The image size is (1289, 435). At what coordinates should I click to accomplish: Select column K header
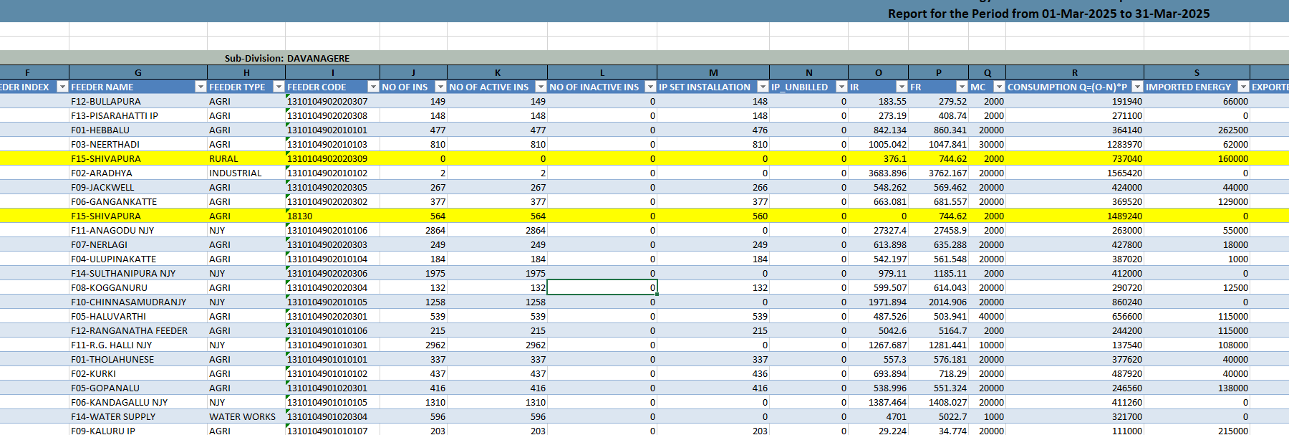click(x=498, y=72)
